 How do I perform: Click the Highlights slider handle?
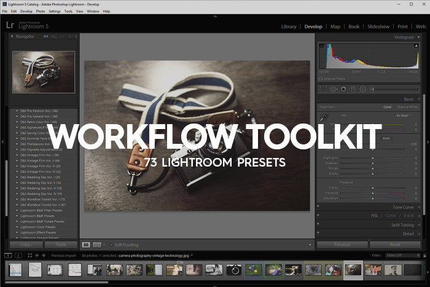pos(373,159)
